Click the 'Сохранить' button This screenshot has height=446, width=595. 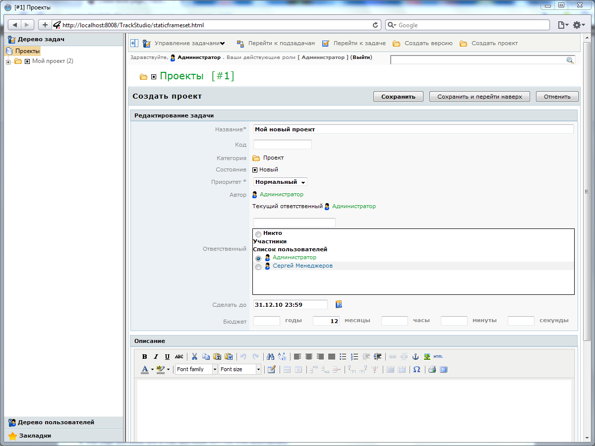click(x=398, y=97)
